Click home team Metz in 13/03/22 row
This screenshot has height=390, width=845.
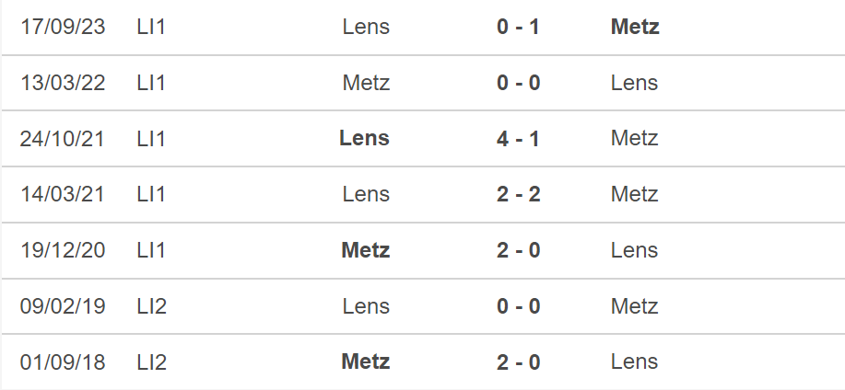[x=366, y=83]
